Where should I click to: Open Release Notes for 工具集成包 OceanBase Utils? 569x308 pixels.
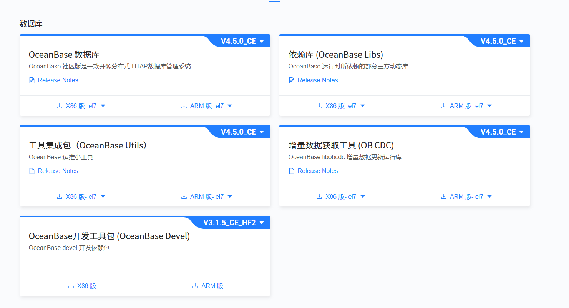pyautogui.click(x=58, y=171)
